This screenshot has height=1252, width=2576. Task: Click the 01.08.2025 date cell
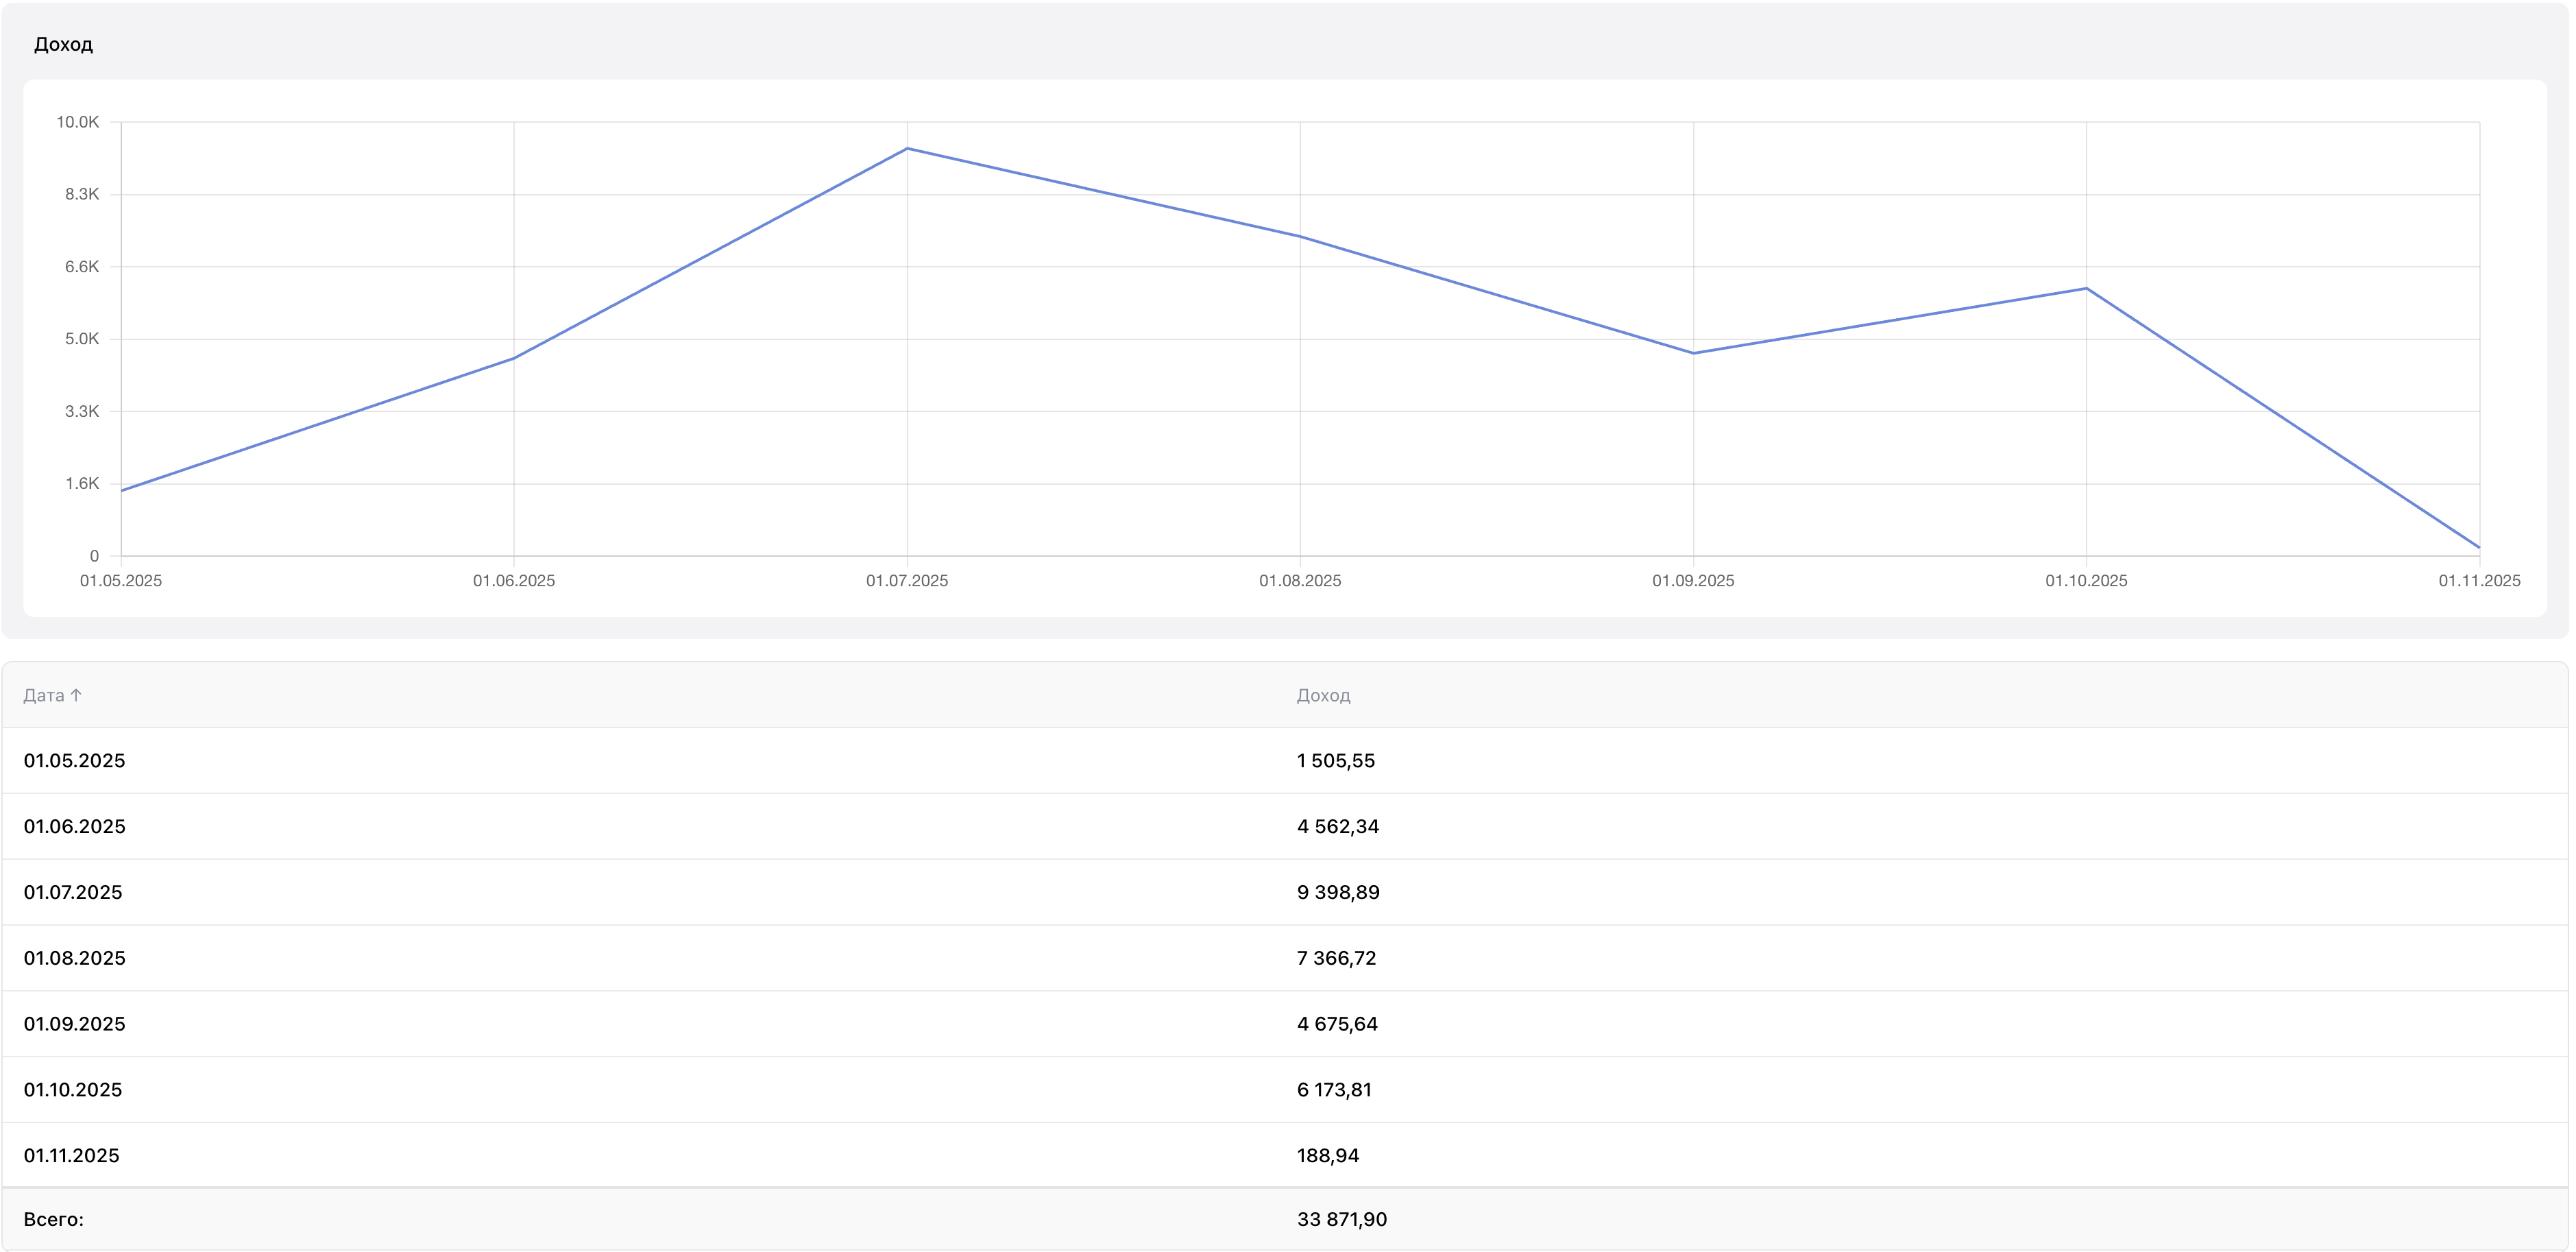(74, 958)
